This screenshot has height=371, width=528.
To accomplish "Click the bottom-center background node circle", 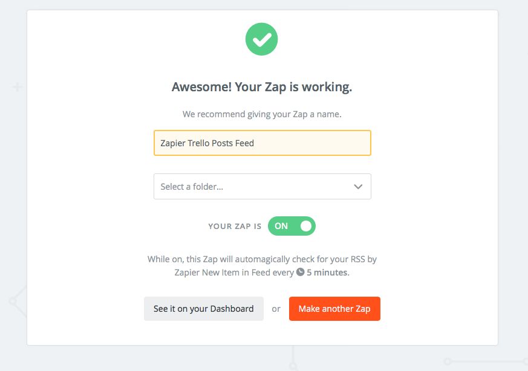I will [293, 366].
